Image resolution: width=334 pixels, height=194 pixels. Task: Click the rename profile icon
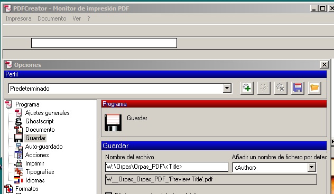click(x=264, y=88)
